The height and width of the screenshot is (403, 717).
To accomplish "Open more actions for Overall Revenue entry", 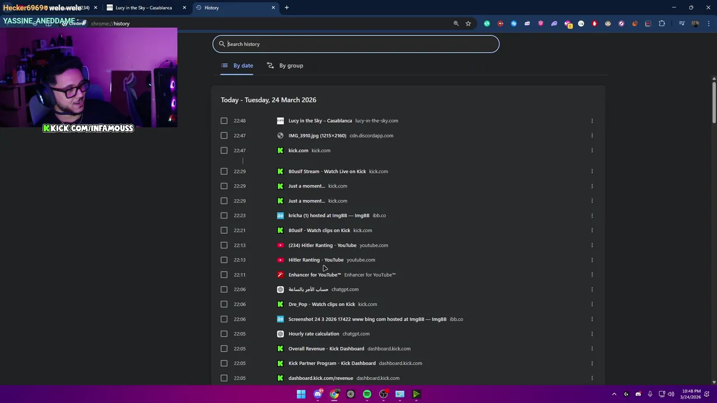I will tap(592, 349).
